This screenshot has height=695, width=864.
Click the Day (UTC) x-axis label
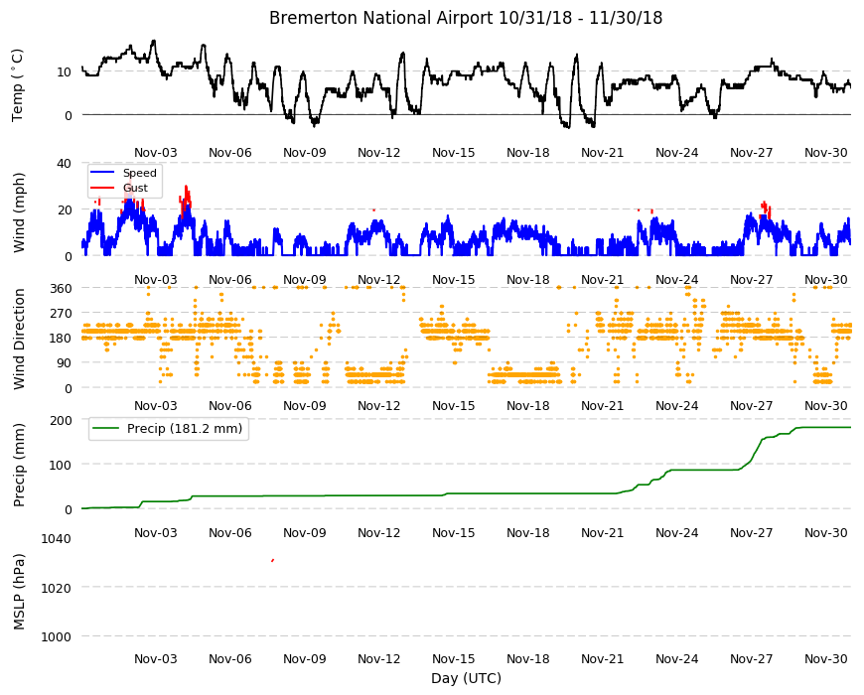tap(466, 678)
